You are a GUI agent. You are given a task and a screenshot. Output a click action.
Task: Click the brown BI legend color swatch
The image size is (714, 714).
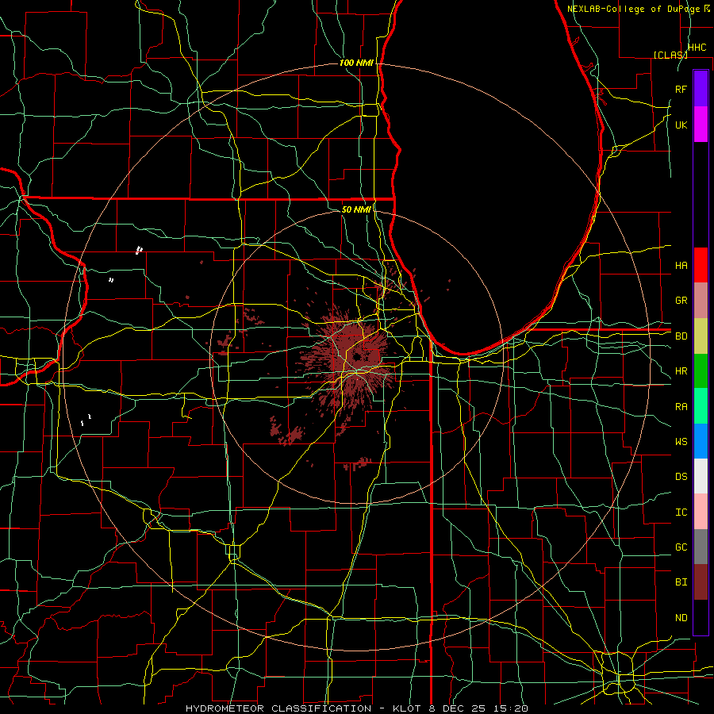tap(701, 582)
